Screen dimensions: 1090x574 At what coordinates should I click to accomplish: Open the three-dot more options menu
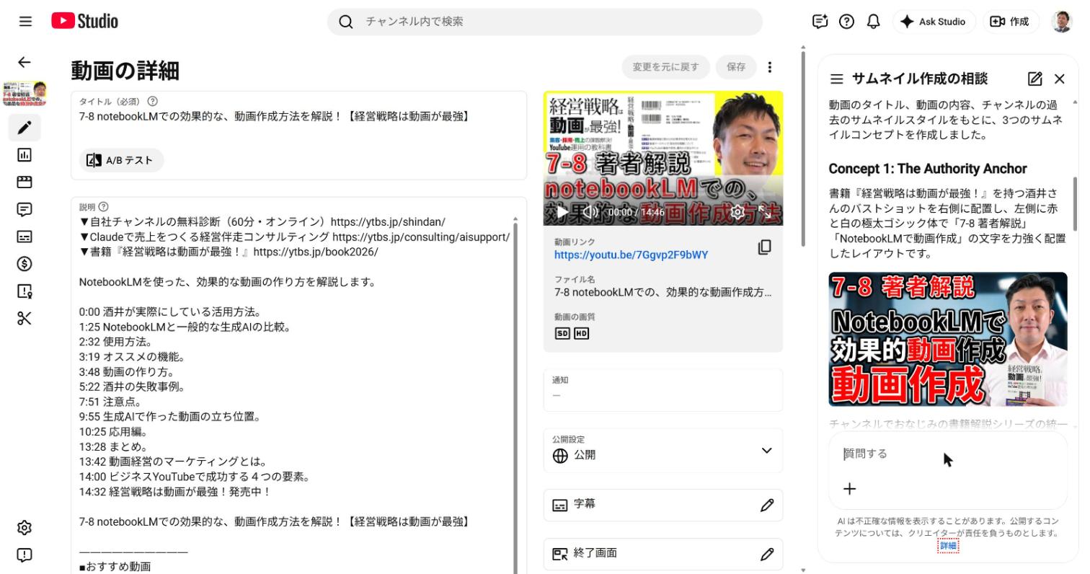tap(770, 67)
